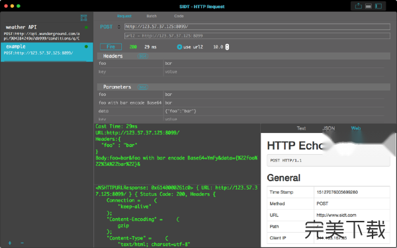Add a new request with plus icon
The width and height of the screenshot is (397, 248).
click(10, 243)
